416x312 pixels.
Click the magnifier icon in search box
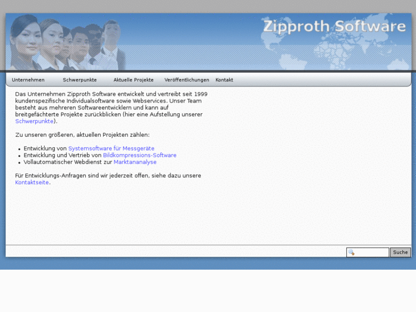point(351,252)
